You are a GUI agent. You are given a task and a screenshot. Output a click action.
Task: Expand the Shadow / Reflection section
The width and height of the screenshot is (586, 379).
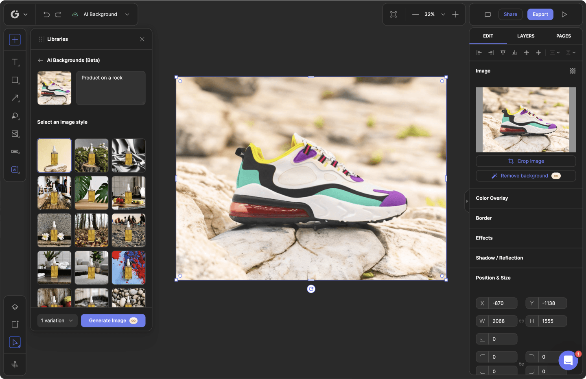526,258
